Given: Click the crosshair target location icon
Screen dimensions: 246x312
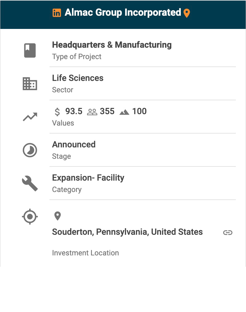Looking at the screenshot, I should tap(30, 217).
